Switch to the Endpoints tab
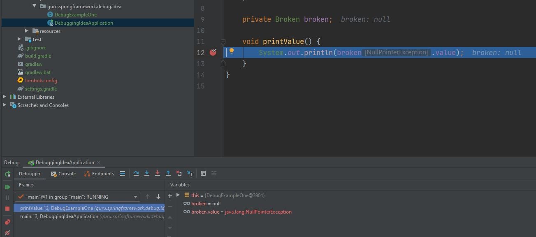Viewport: 536px width, 237px height. point(99,174)
